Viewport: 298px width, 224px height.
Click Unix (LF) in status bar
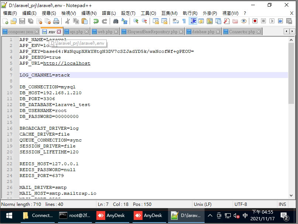tap(203, 204)
